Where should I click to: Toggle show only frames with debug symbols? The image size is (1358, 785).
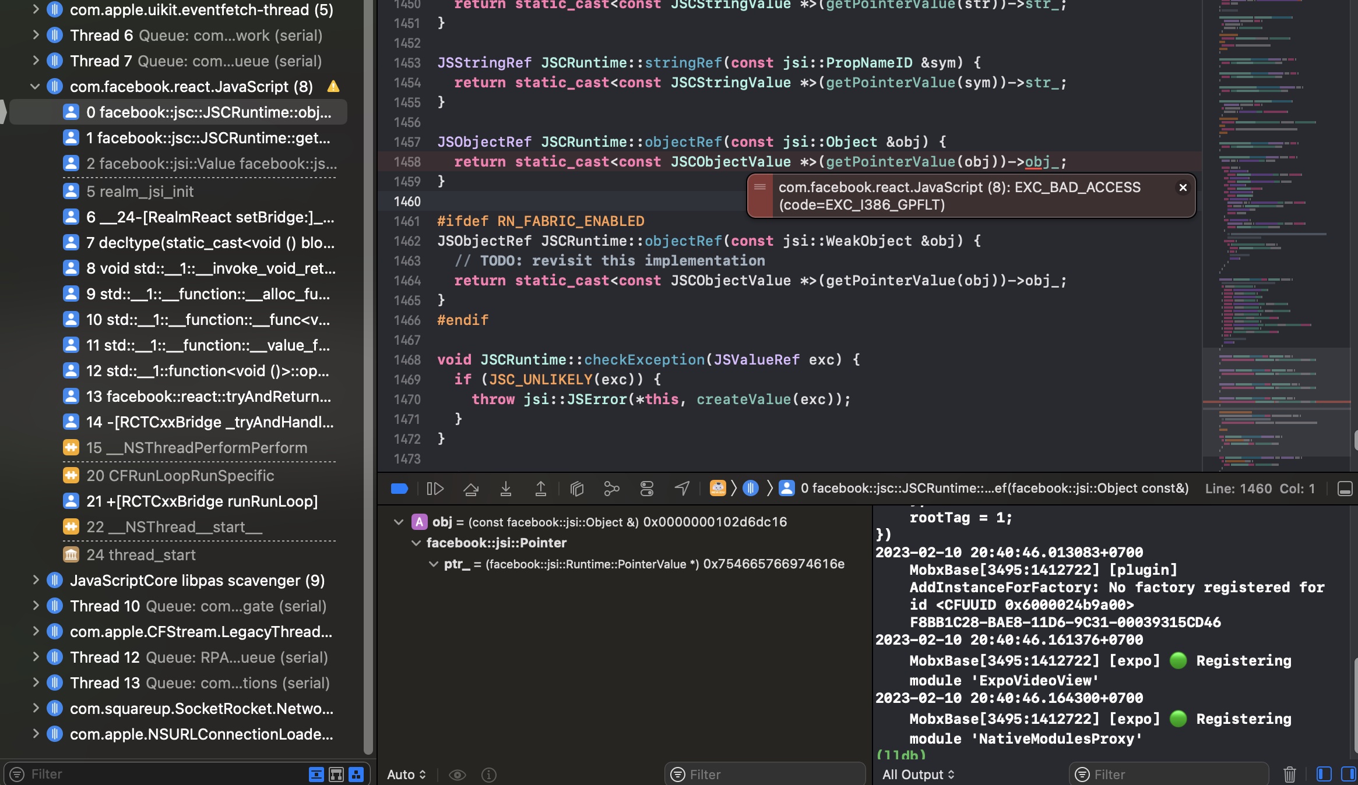(336, 774)
